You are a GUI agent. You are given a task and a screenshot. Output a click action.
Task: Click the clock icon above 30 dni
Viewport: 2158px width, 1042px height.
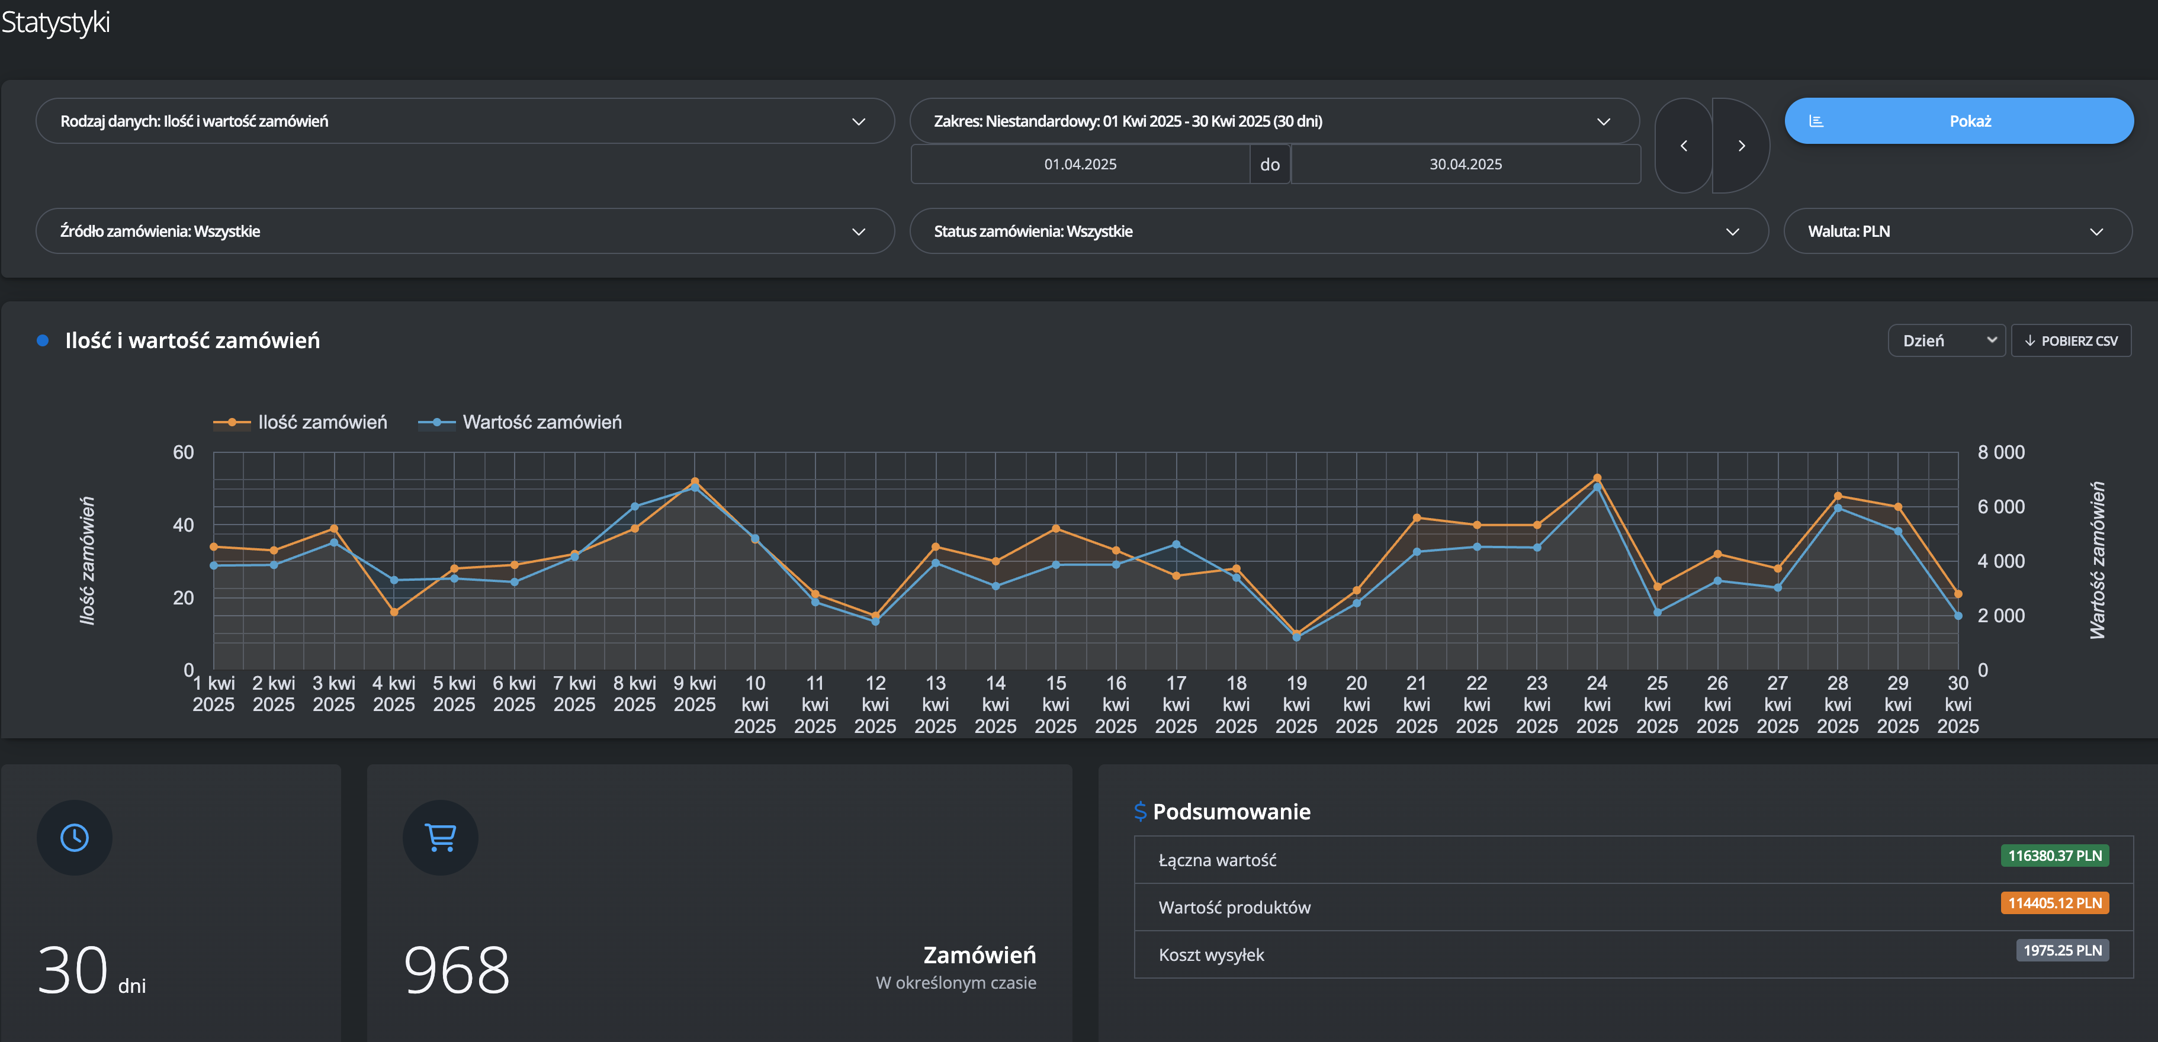pos(75,837)
